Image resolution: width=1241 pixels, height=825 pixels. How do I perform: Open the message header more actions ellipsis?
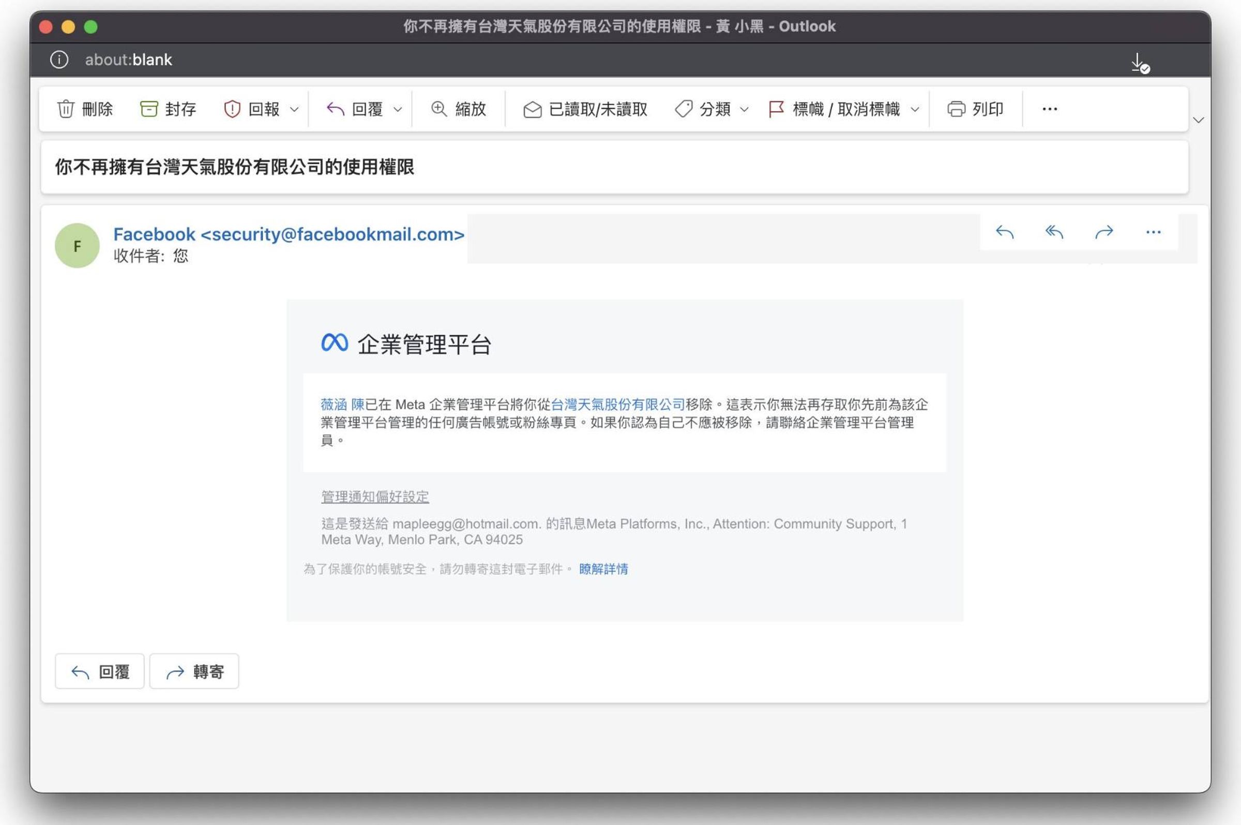[1153, 232]
